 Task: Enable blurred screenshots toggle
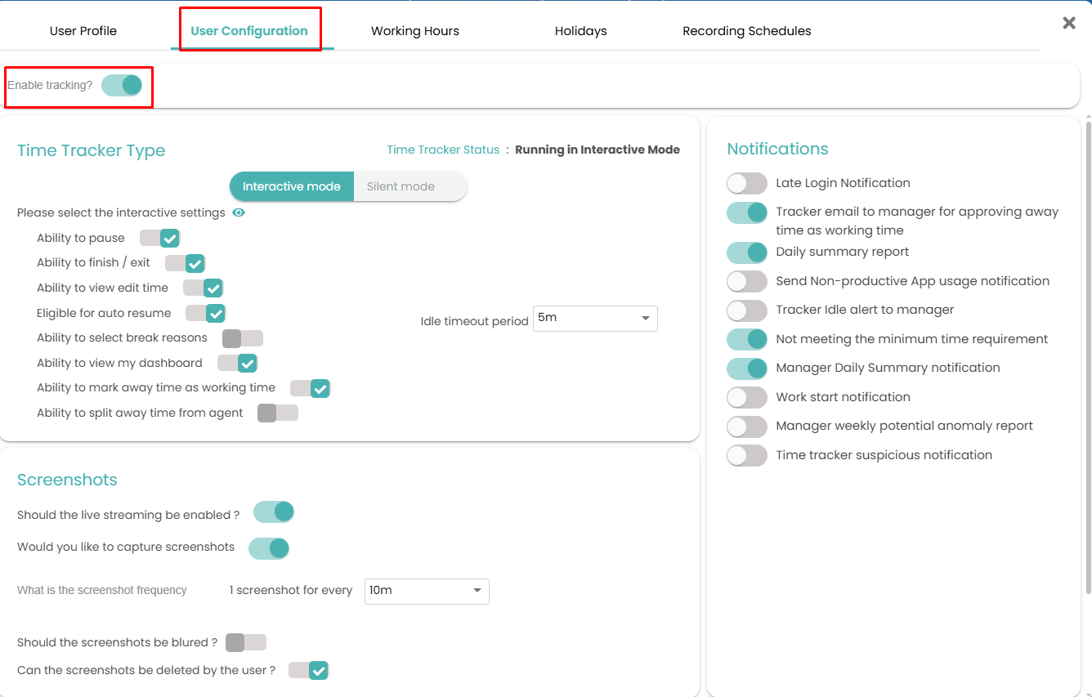[246, 643]
